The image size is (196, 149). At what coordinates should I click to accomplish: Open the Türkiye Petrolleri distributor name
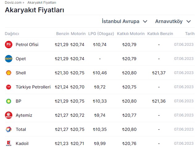(x=33, y=87)
